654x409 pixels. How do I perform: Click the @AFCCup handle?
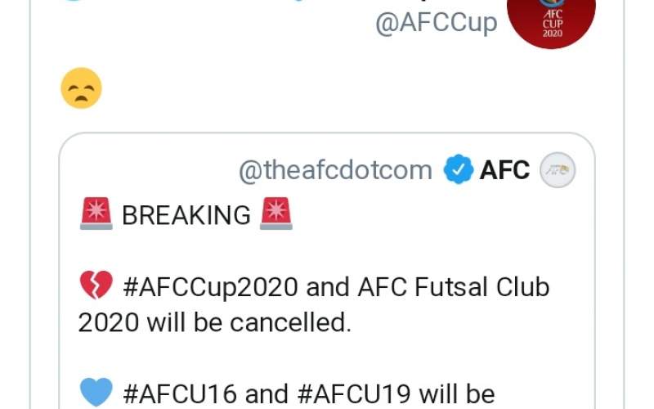click(x=435, y=23)
